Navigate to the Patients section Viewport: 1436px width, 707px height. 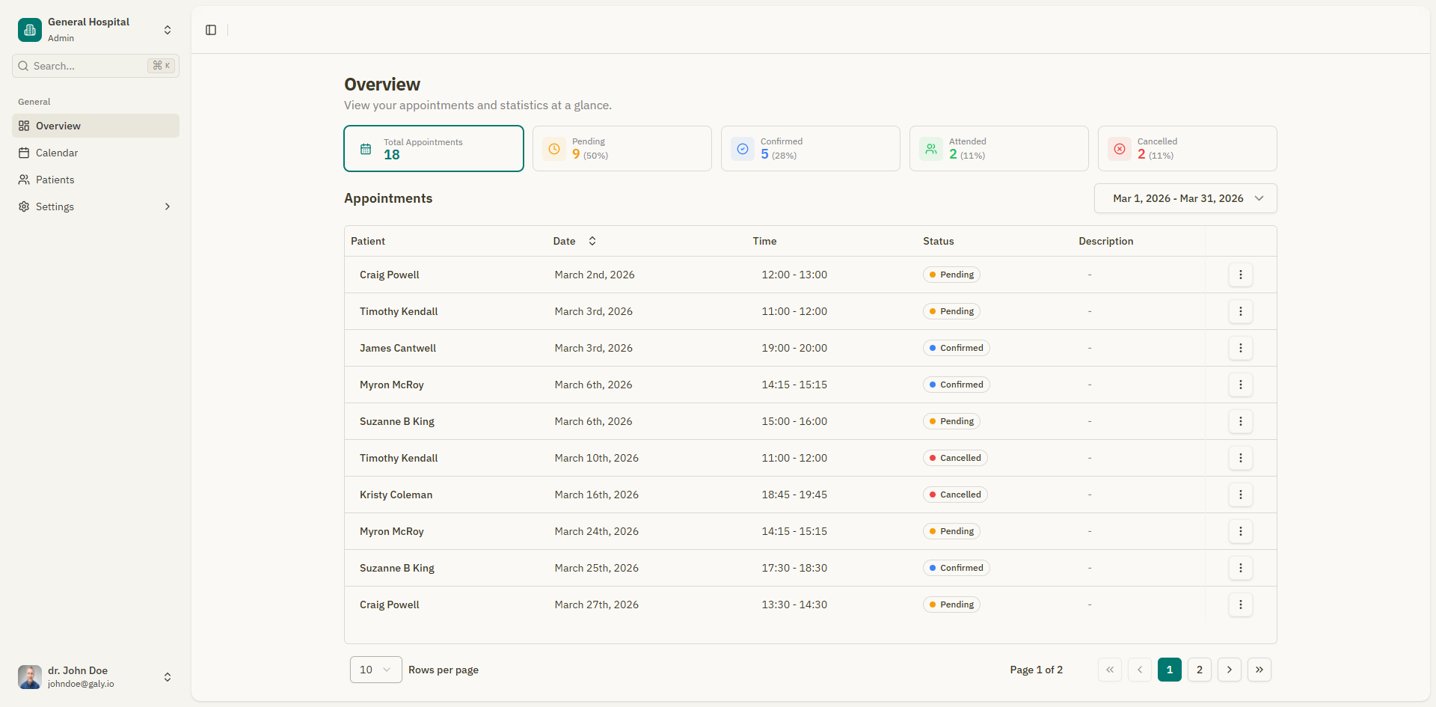[54, 180]
